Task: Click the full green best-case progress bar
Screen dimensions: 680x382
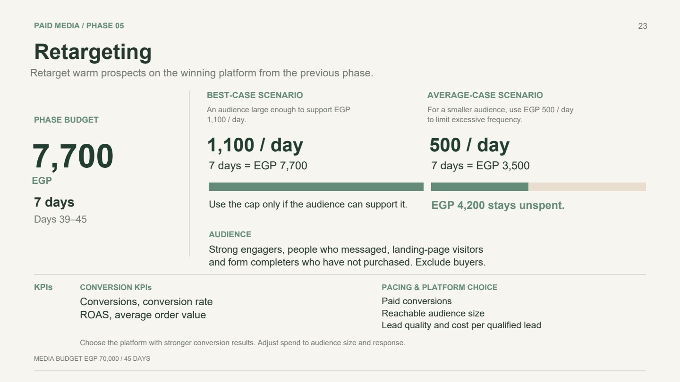Action: click(316, 187)
